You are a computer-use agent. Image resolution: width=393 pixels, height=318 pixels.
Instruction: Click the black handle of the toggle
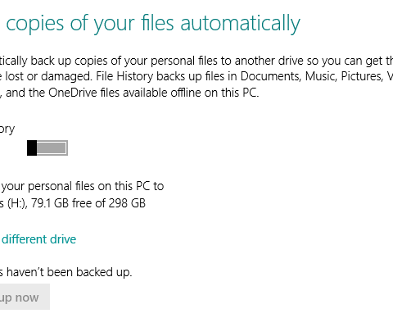coord(32,148)
